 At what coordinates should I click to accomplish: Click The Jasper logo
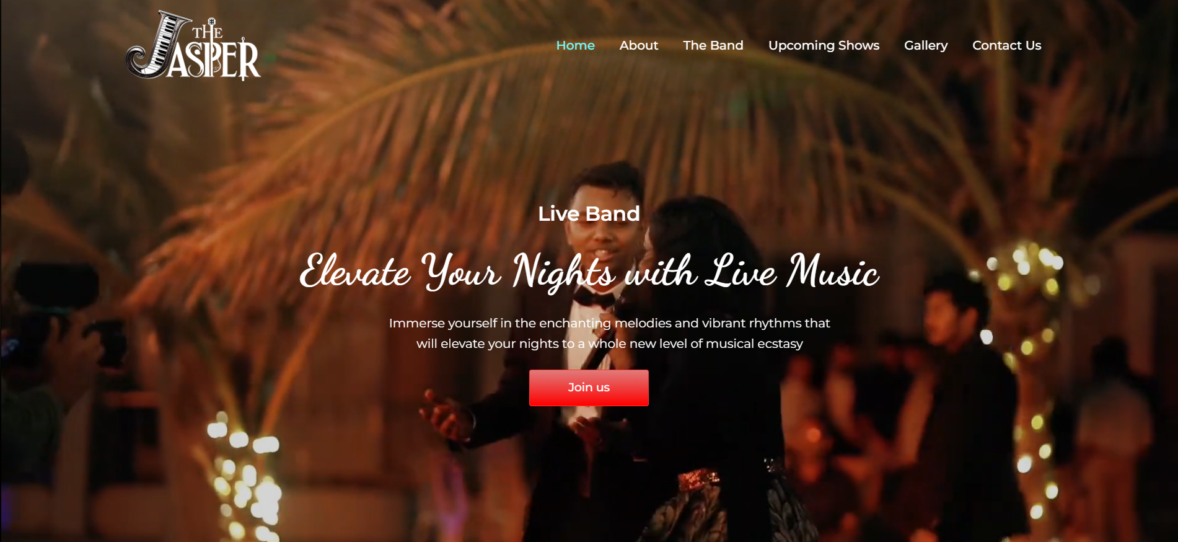point(193,45)
